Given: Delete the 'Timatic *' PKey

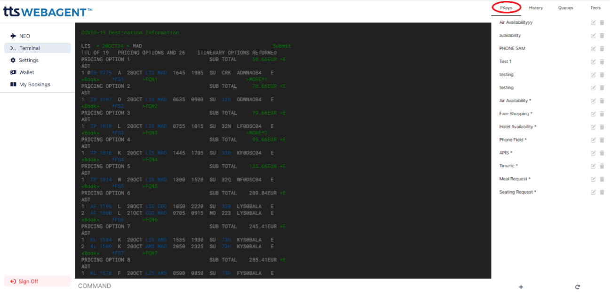Looking at the screenshot, I should (x=602, y=166).
